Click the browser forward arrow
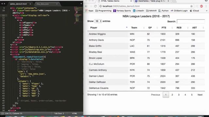The image size is (209, 117). (91, 6)
